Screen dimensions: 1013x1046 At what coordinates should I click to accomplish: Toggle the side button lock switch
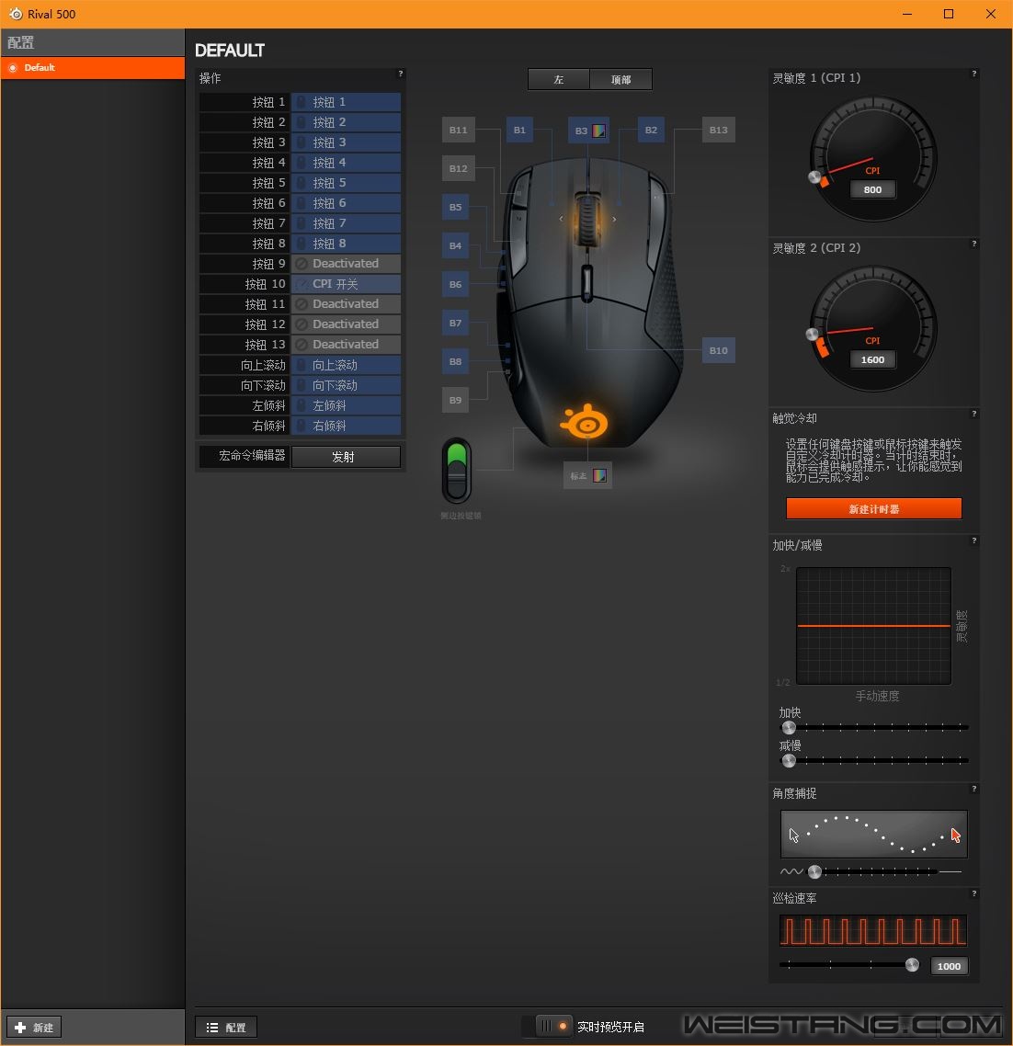coord(457,471)
